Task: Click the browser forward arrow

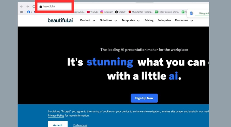Action: tap(27, 6)
